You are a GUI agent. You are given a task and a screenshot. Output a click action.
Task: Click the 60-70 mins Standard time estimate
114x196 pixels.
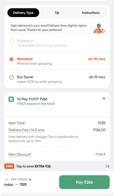(x=97, y=59)
